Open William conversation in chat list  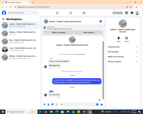(x=20, y=57)
